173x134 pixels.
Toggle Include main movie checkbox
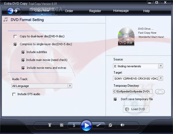pyautogui.click(x=23, y=60)
